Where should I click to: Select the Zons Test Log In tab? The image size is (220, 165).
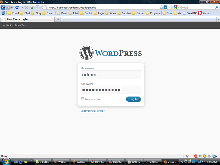pyautogui.click(x=27, y=19)
